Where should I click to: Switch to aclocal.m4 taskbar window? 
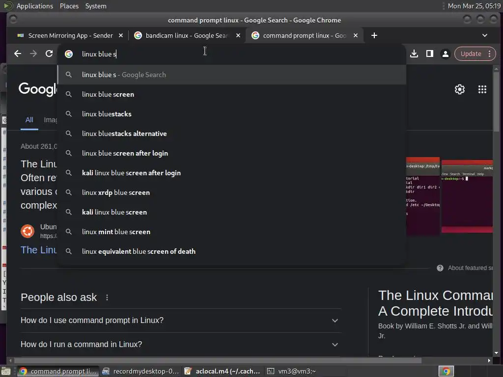(223, 371)
